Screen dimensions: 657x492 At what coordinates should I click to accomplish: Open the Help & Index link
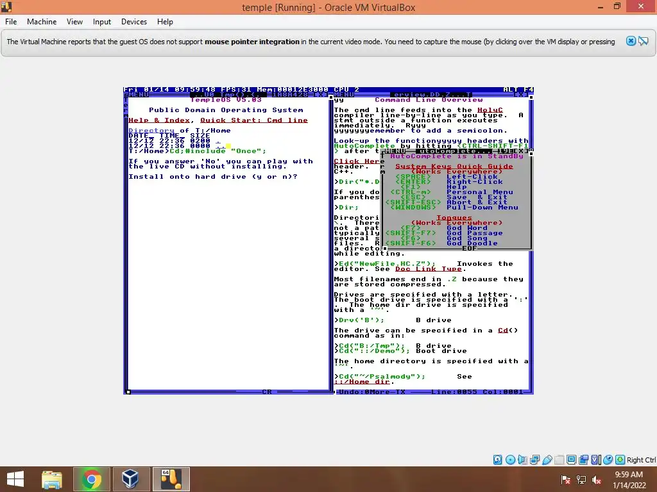click(x=159, y=120)
